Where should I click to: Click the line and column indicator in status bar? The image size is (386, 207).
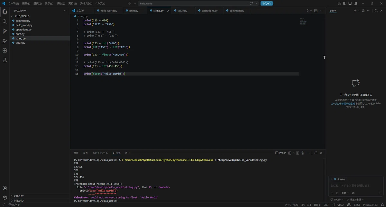(x=292, y=205)
